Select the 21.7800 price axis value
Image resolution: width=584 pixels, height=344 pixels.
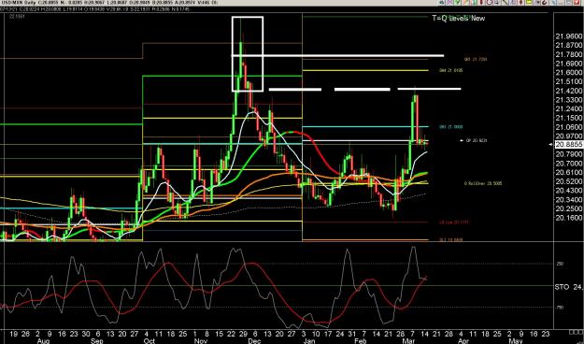[x=569, y=55]
